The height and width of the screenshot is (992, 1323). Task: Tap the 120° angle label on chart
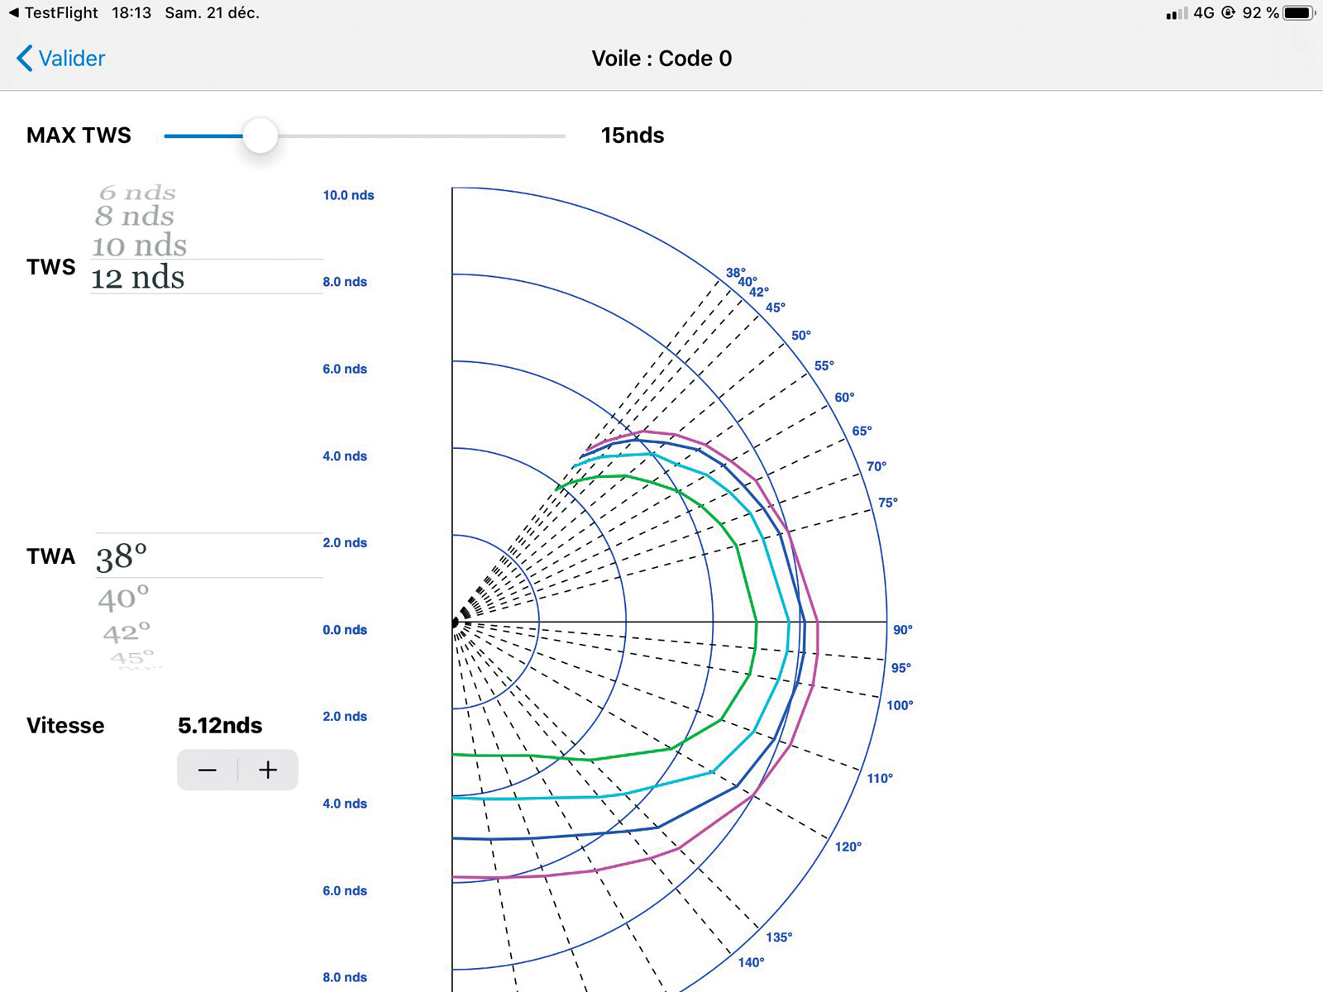pyautogui.click(x=848, y=847)
